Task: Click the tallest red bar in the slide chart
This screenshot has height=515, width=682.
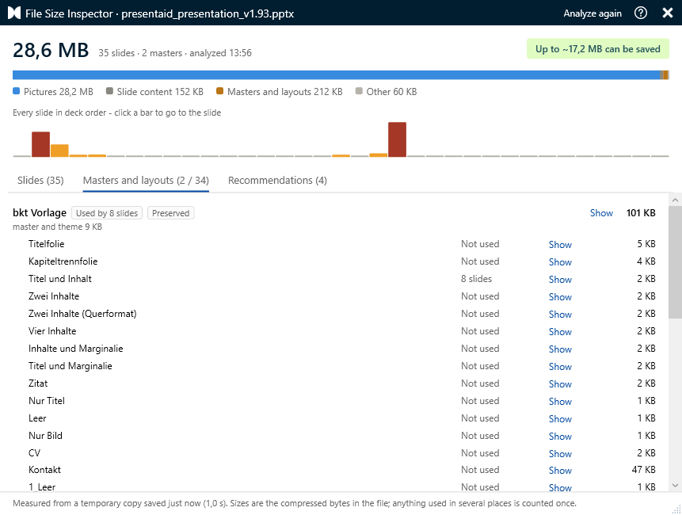Action: coord(397,139)
